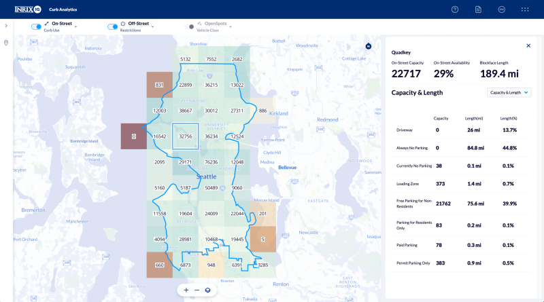Viewport: 544px width, 302px height.
Task: Enable the OpenSpots toggle
Action: (189, 26)
